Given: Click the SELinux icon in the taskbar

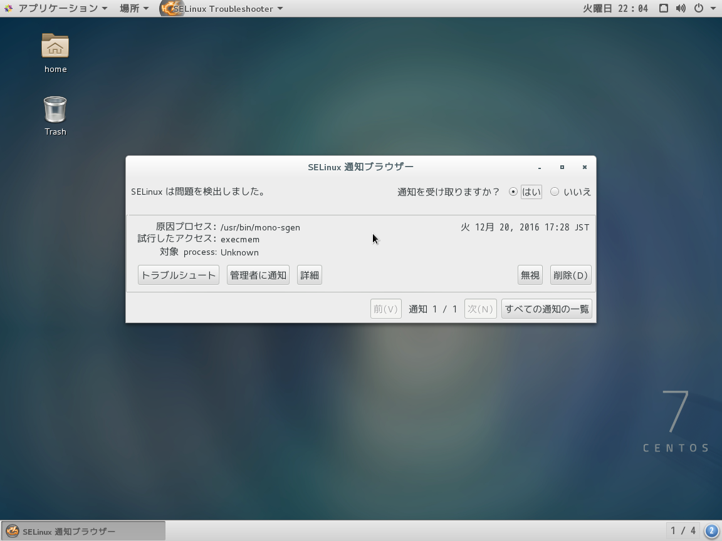Looking at the screenshot, I should tap(13, 532).
